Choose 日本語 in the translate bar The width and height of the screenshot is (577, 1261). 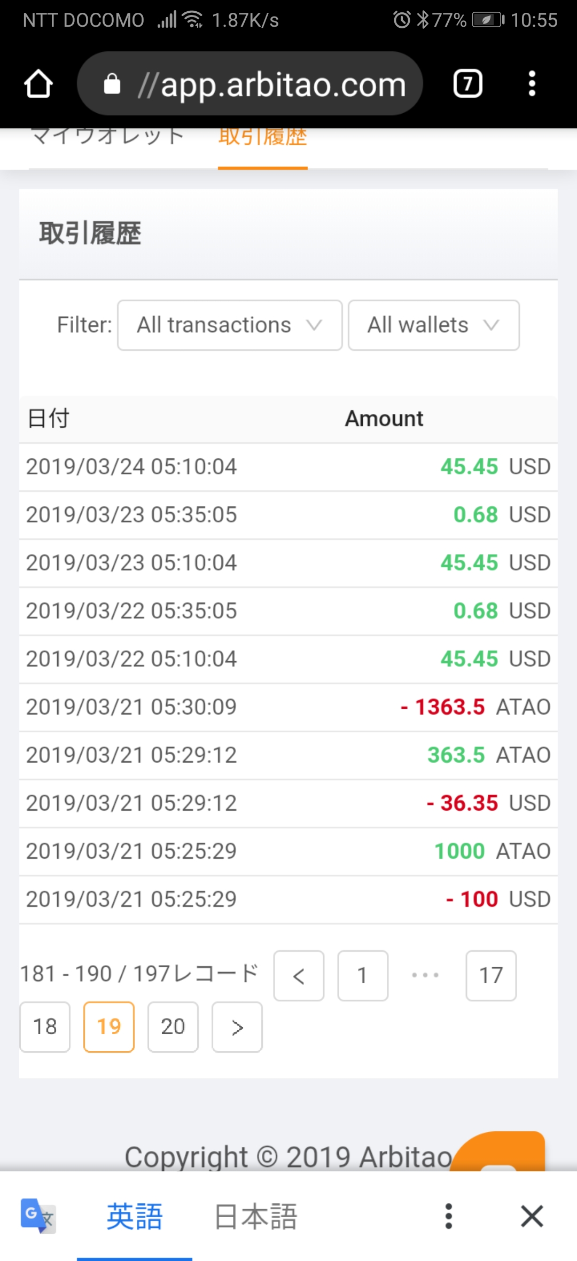coord(256,1216)
